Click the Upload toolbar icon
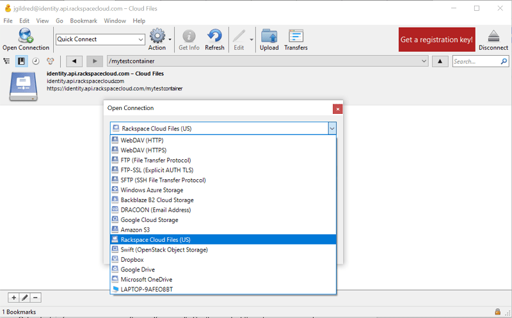512x318 pixels. [269, 39]
